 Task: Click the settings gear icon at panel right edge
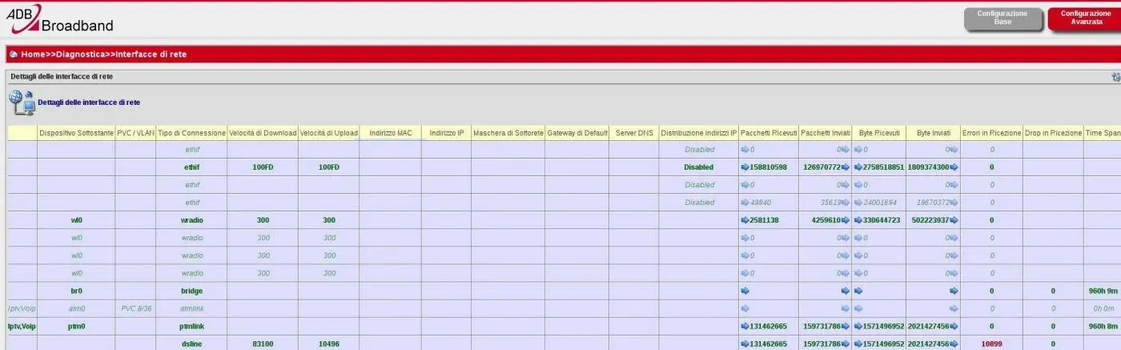[1116, 77]
